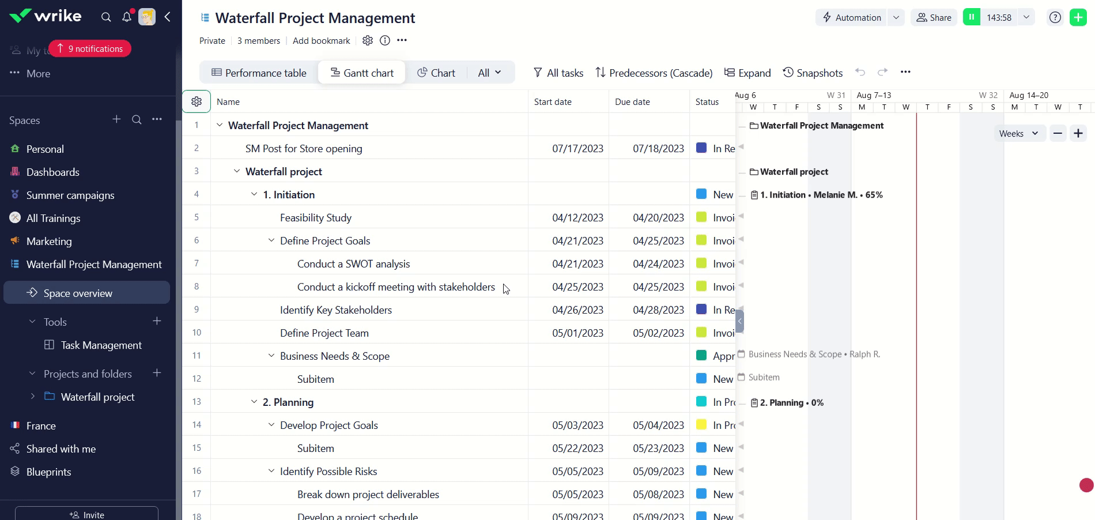The image size is (1095, 520).
Task: Switch to the Performance table tab
Action: pos(259,73)
